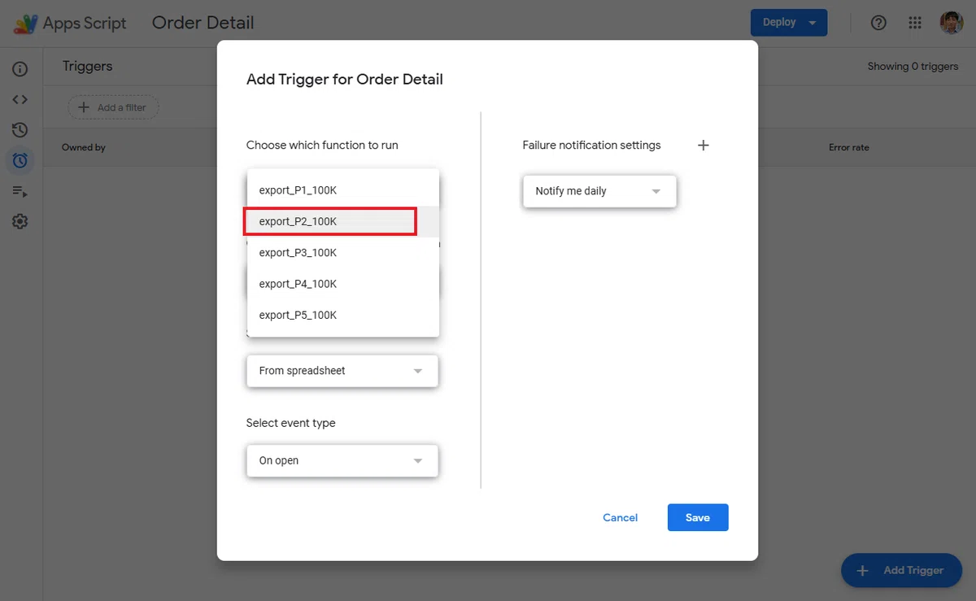Choose export_P5_100K function option
This screenshot has height=601, width=976.
(x=343, y=315)
